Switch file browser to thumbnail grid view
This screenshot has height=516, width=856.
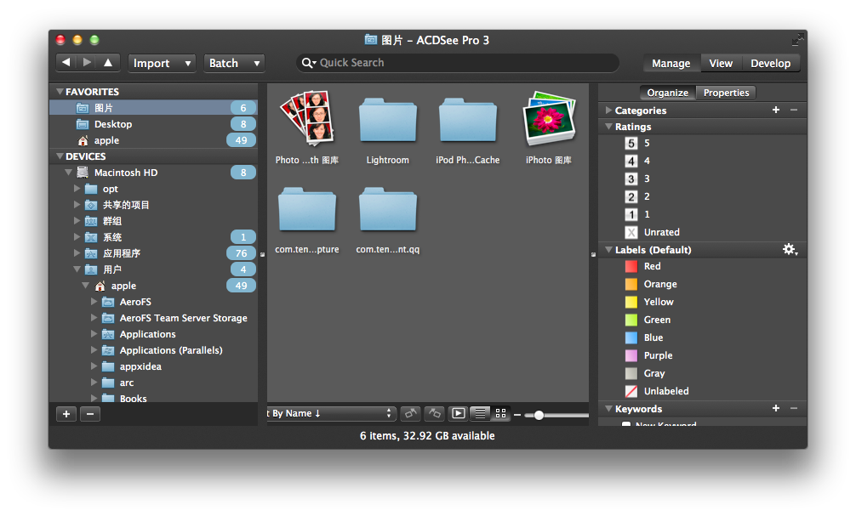pos(500,413)
